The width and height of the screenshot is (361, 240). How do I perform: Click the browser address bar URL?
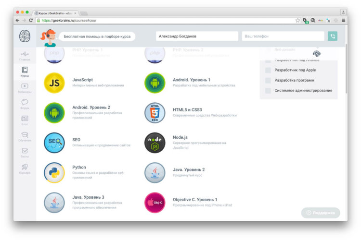[69, 20]
